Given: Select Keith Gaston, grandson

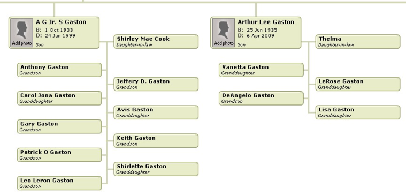Looking at the screenshot, I should 156,140.
